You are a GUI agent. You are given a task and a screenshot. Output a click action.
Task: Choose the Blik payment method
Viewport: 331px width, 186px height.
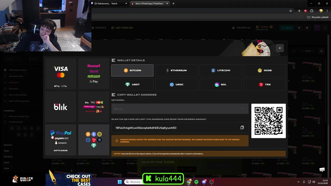coord(61,107)
